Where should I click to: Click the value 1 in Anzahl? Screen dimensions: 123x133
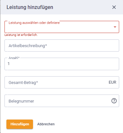(9, 64)
